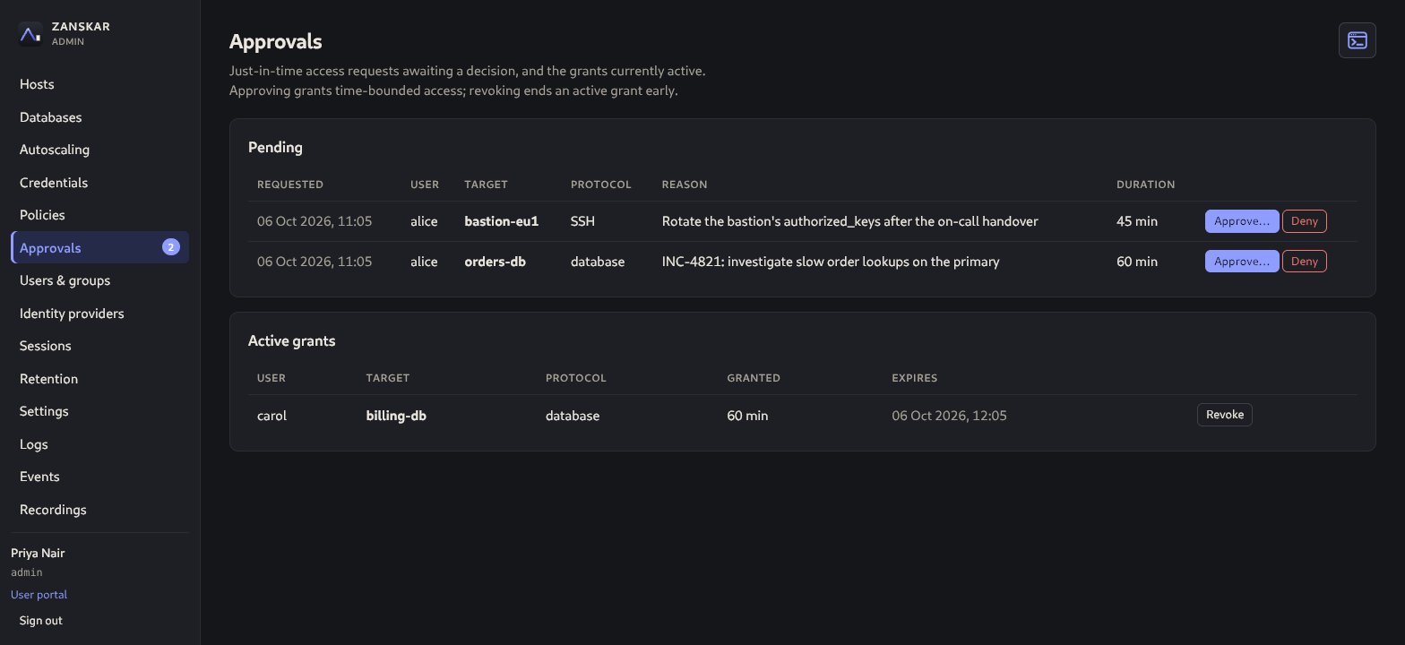1405x645 pixels.
Task: Navigate to Retention settings
Action: (x=99, y=379)
